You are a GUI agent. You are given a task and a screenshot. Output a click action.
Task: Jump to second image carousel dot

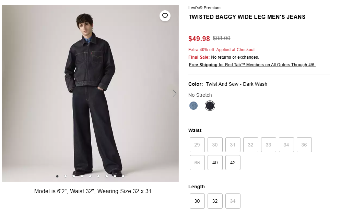(66, 176)
